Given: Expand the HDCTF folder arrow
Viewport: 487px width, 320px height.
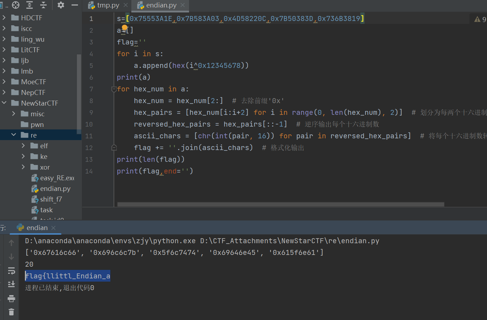Looking at the screenshot, I should [4, 18].
